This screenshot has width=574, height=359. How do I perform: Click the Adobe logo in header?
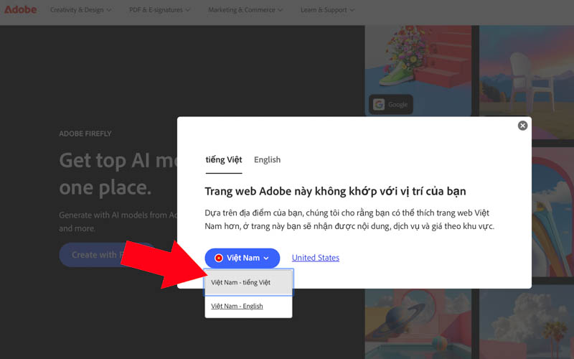click(21, 9)
